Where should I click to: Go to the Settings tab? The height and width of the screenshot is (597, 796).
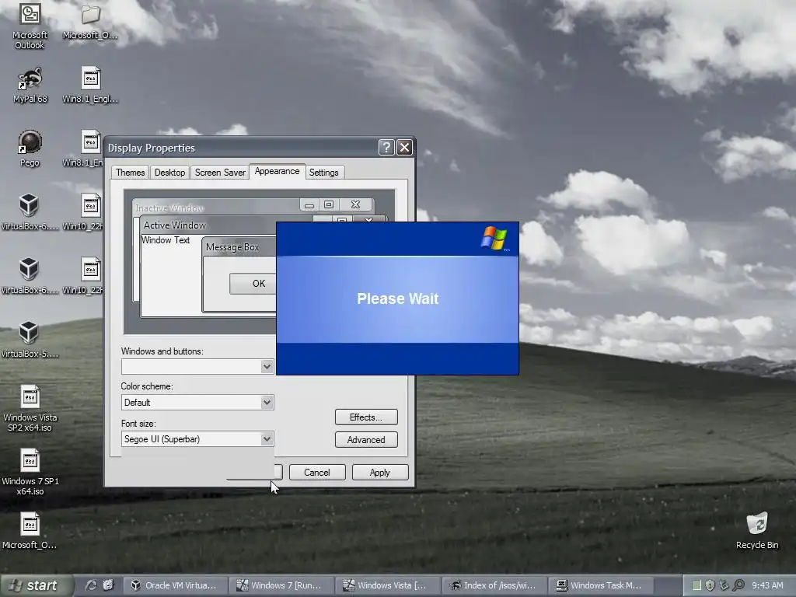[324, 173]
